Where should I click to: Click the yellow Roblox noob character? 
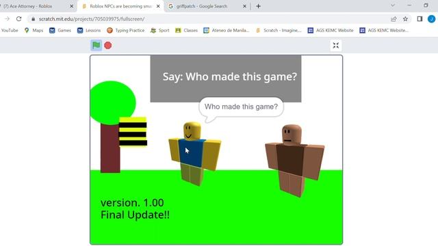(x=194, y=153)
